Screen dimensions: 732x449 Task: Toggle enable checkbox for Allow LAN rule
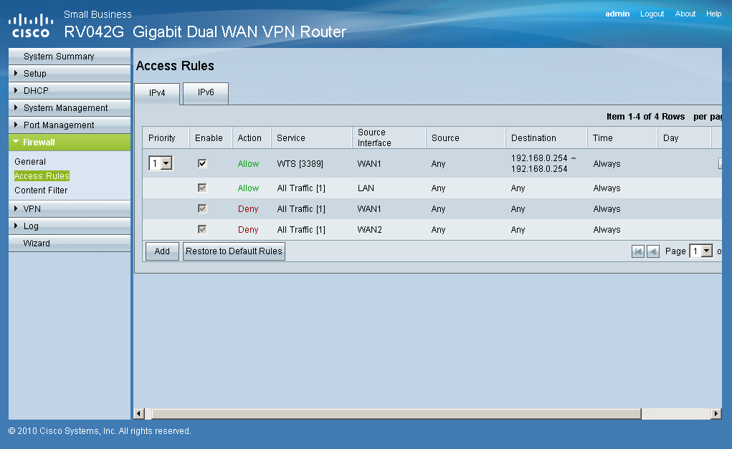(x=202, y=188)
